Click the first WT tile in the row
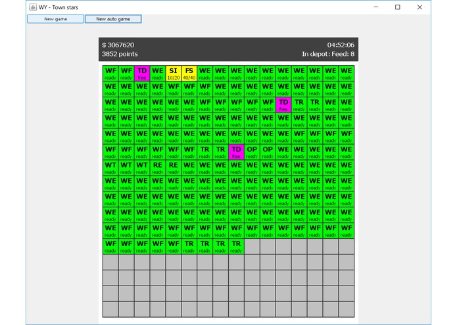The image size is (457, 325). point(110,168)
